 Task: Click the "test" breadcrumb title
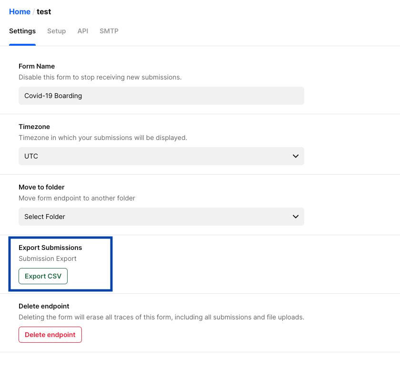point(44,11)
